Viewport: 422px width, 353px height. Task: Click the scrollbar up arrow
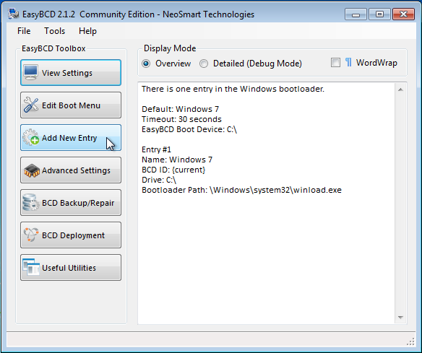(x=400, y=90)
